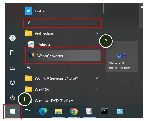Click the W letter group header
This screenshot has width=146, height=121.
point(29,68)
